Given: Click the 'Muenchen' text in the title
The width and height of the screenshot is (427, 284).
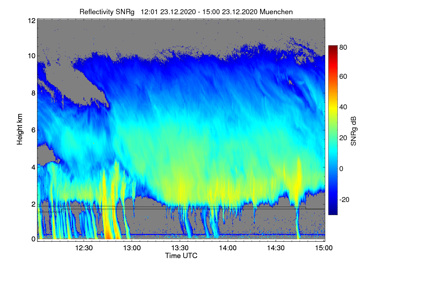Looking at the screenshot, I should [276, 12].
